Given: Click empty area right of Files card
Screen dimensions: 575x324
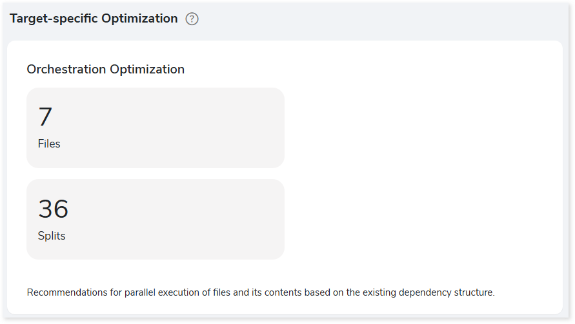Looking at the screenshot, I should point(421,128).
